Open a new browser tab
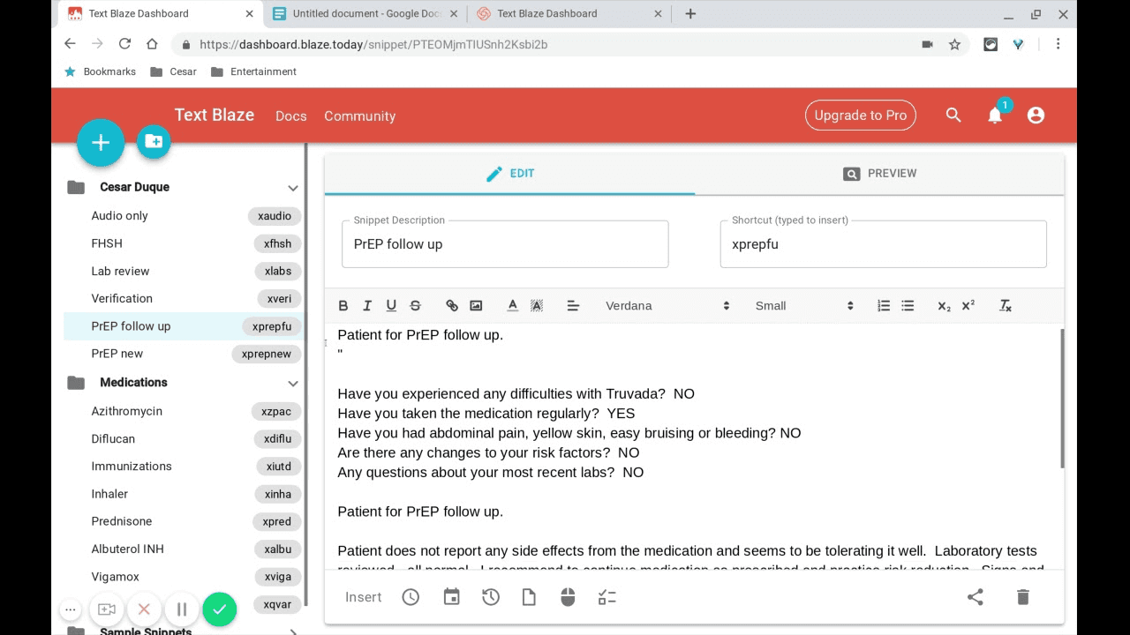 point(690,13)
